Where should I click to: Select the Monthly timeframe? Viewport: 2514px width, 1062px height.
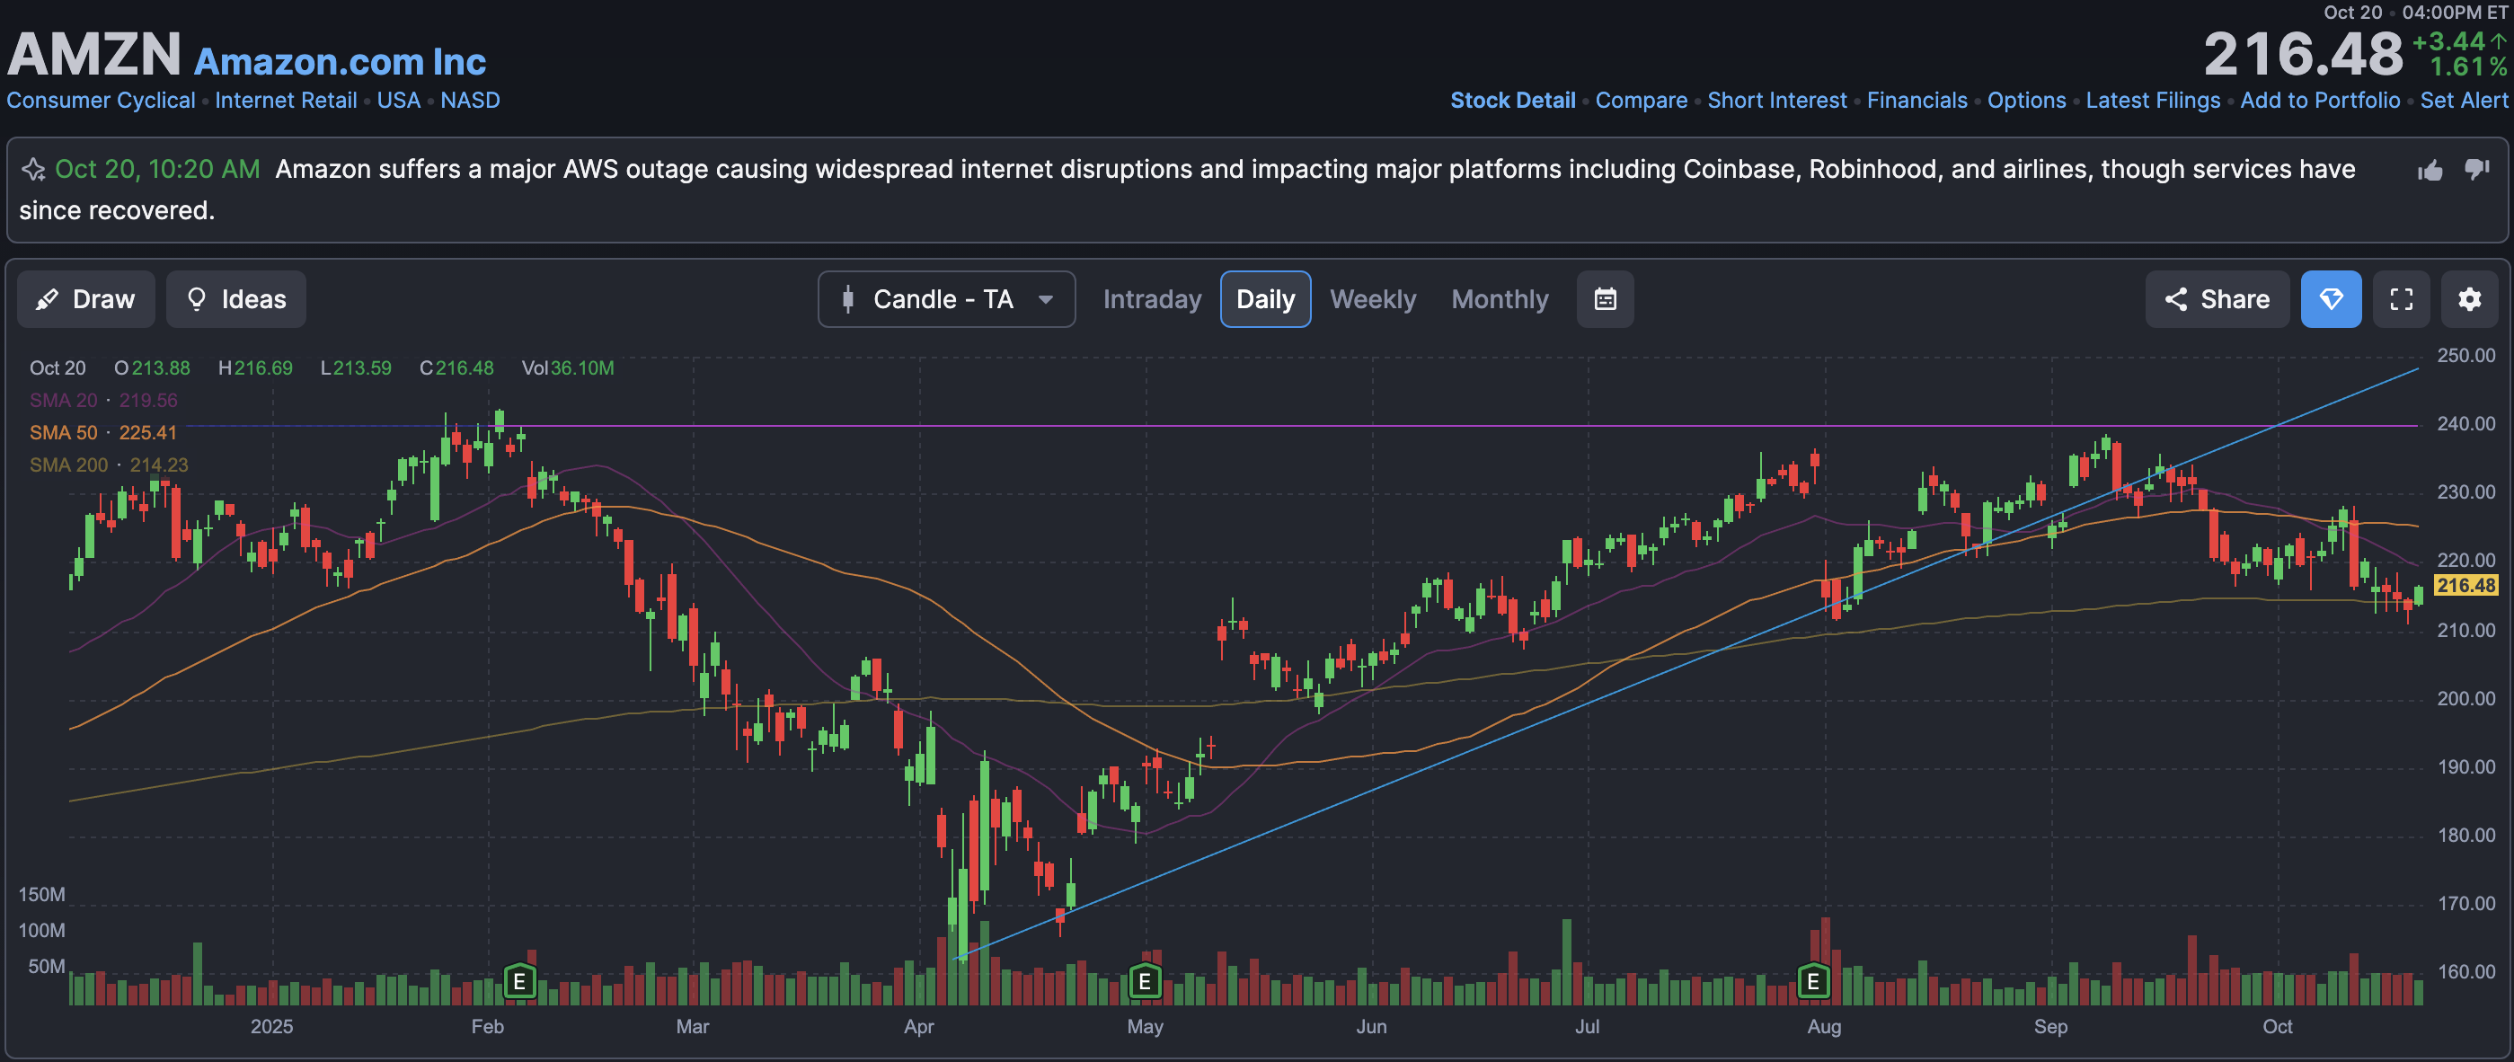(1499, 298)
